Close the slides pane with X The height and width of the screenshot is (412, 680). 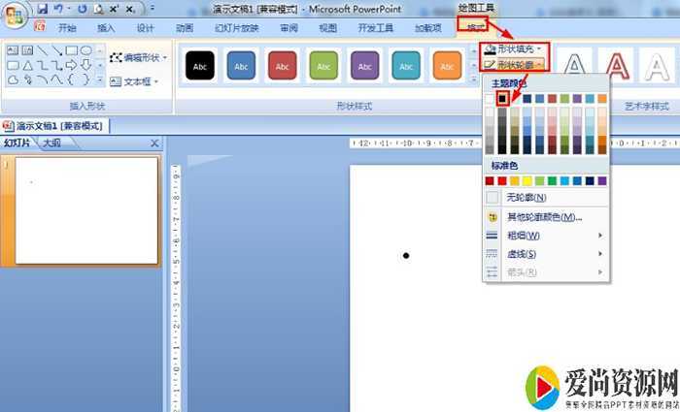(x=153, y=143)
